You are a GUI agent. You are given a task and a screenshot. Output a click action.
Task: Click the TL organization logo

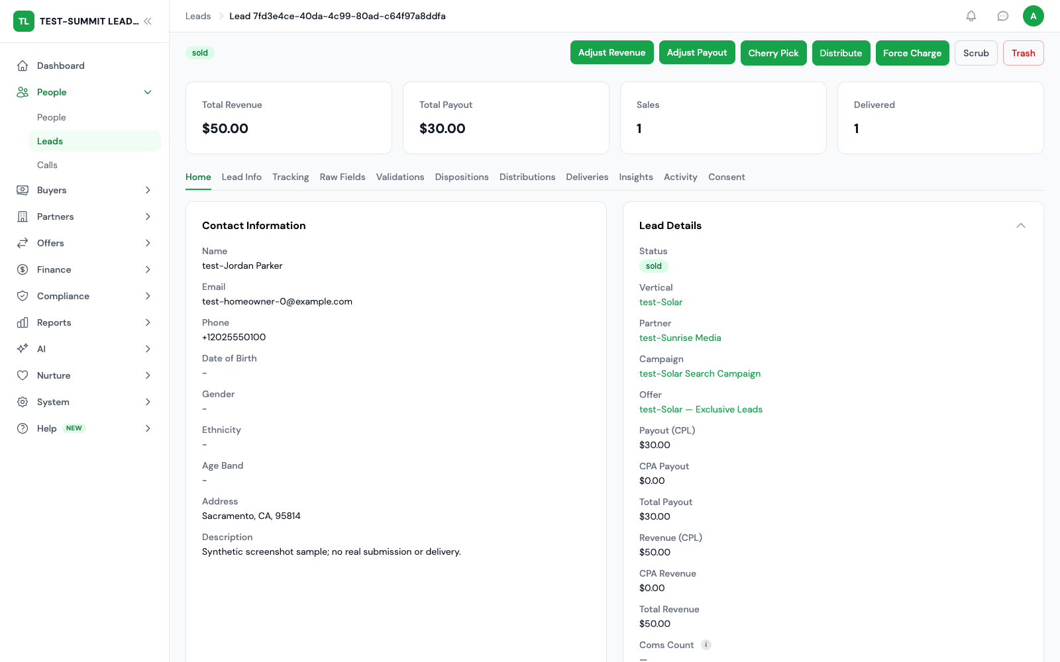click(24, 21)
